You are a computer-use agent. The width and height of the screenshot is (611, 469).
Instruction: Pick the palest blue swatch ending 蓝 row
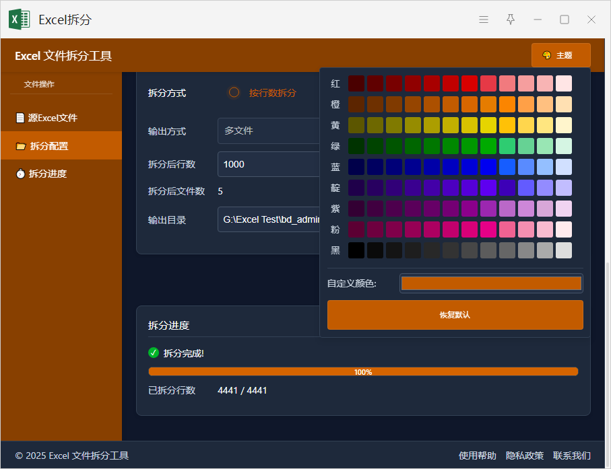pyautogui.click(x=564, y=167)
